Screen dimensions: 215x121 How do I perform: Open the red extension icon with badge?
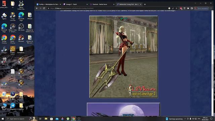tap(181, 8)
